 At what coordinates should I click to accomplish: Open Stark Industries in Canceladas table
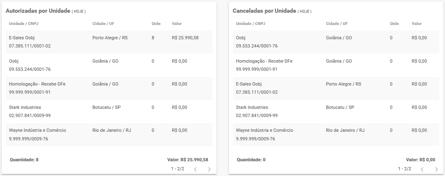[x=336, y=111]
